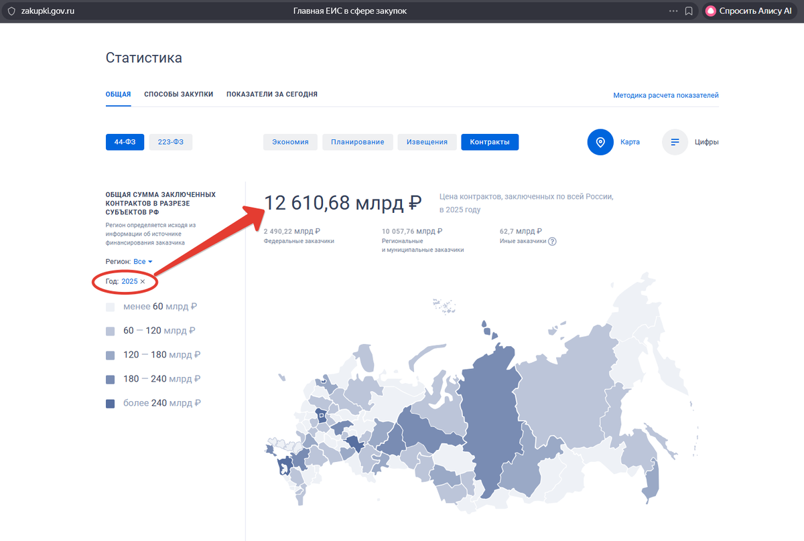Expand the Регион: Все dropdown
The height and width of the screenshot is (541, 804).
[x=143, y=262]
